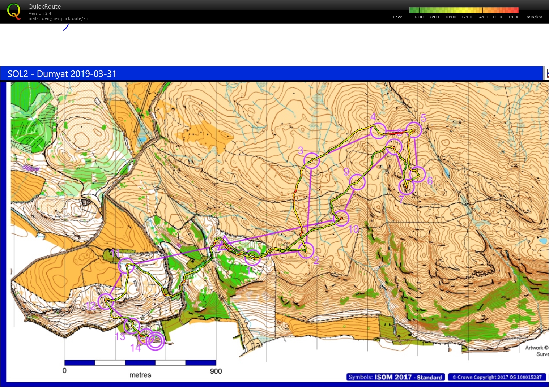The width and height of the screenshot is (549, 387).
Task: Open the matstroeng.se/quickroute/en link
Action: [x=58, y=18]
